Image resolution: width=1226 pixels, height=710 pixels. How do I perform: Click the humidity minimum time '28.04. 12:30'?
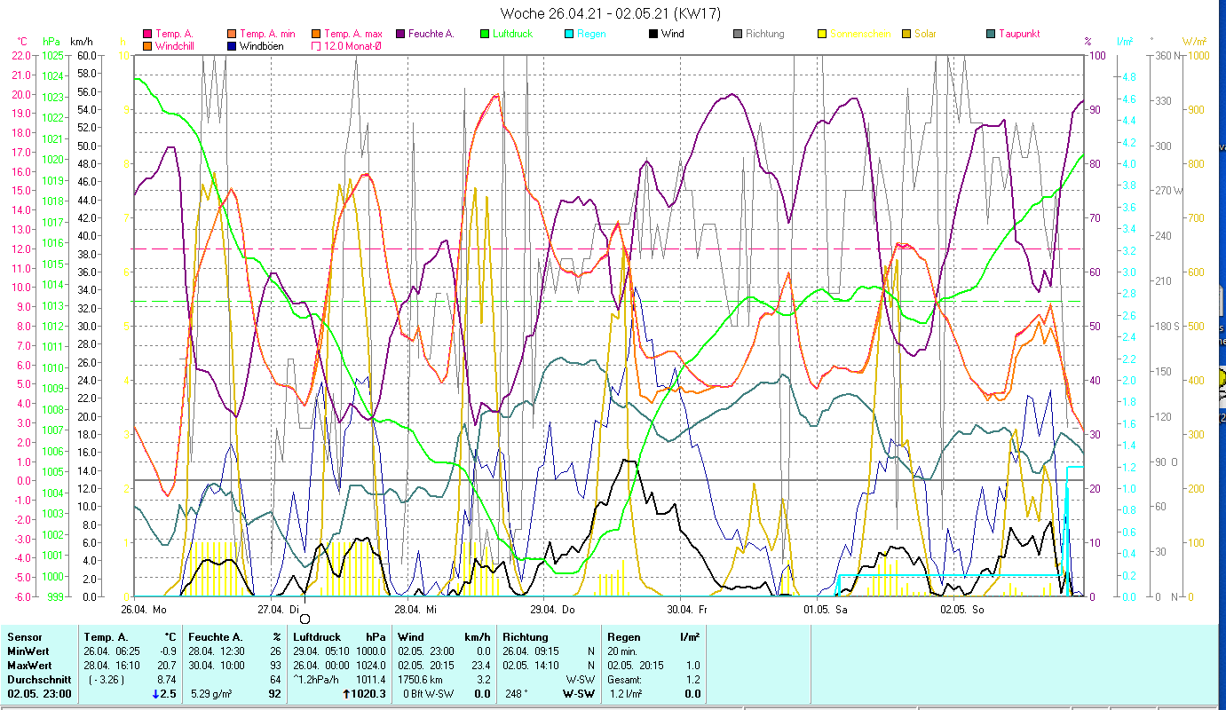(x=216, y=651)
